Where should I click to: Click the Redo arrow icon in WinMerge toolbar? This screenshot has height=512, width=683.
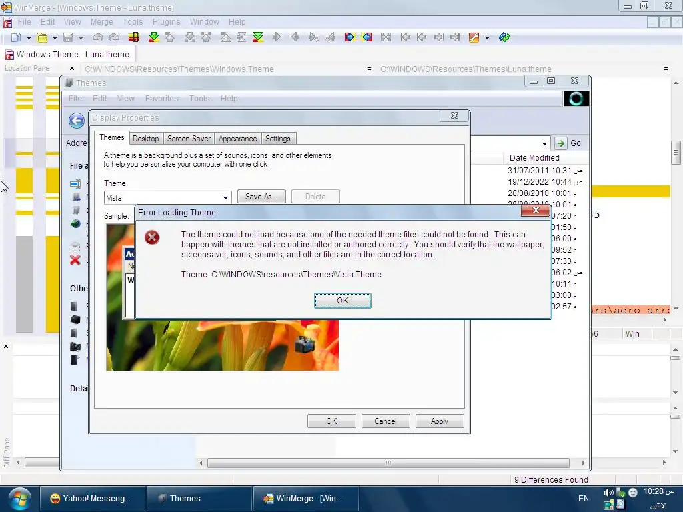114,37
